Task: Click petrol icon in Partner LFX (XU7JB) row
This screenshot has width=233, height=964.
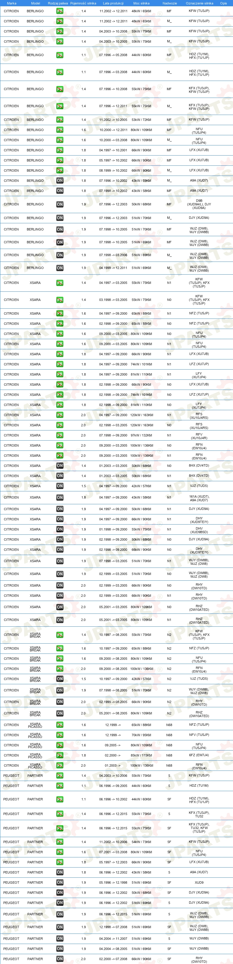Action: (x=60, y=862)
